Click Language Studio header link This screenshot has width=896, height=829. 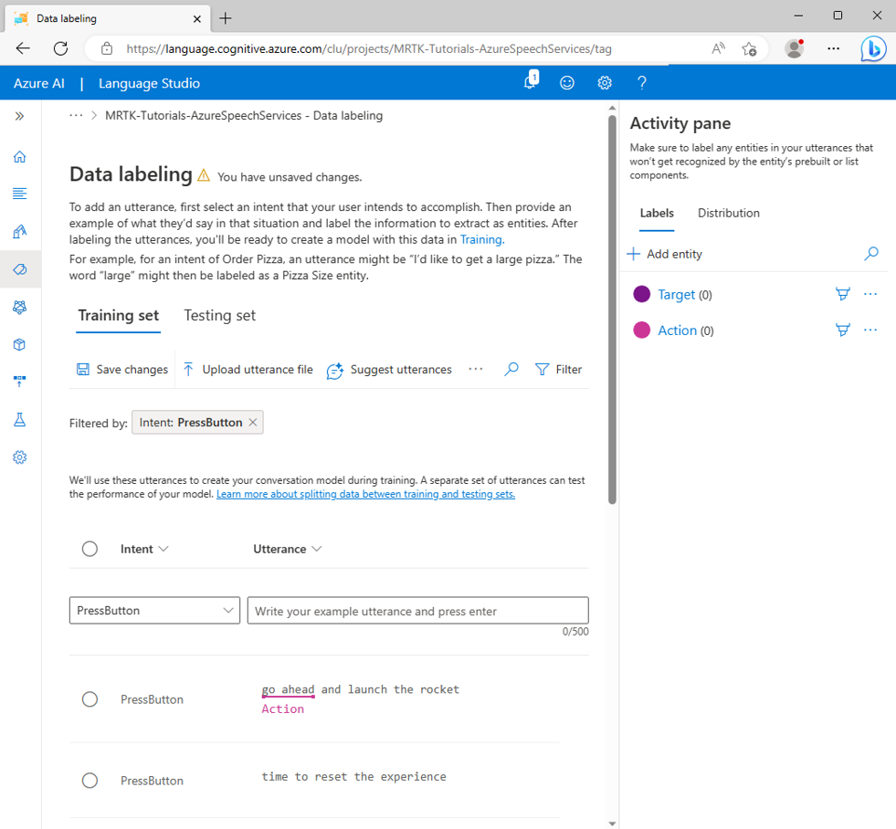coord(149,83)
